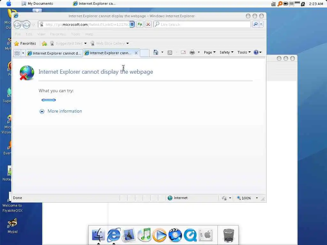Open the Page menu dropdown
This screenshot has width=327, height=245.
[209, 52]
